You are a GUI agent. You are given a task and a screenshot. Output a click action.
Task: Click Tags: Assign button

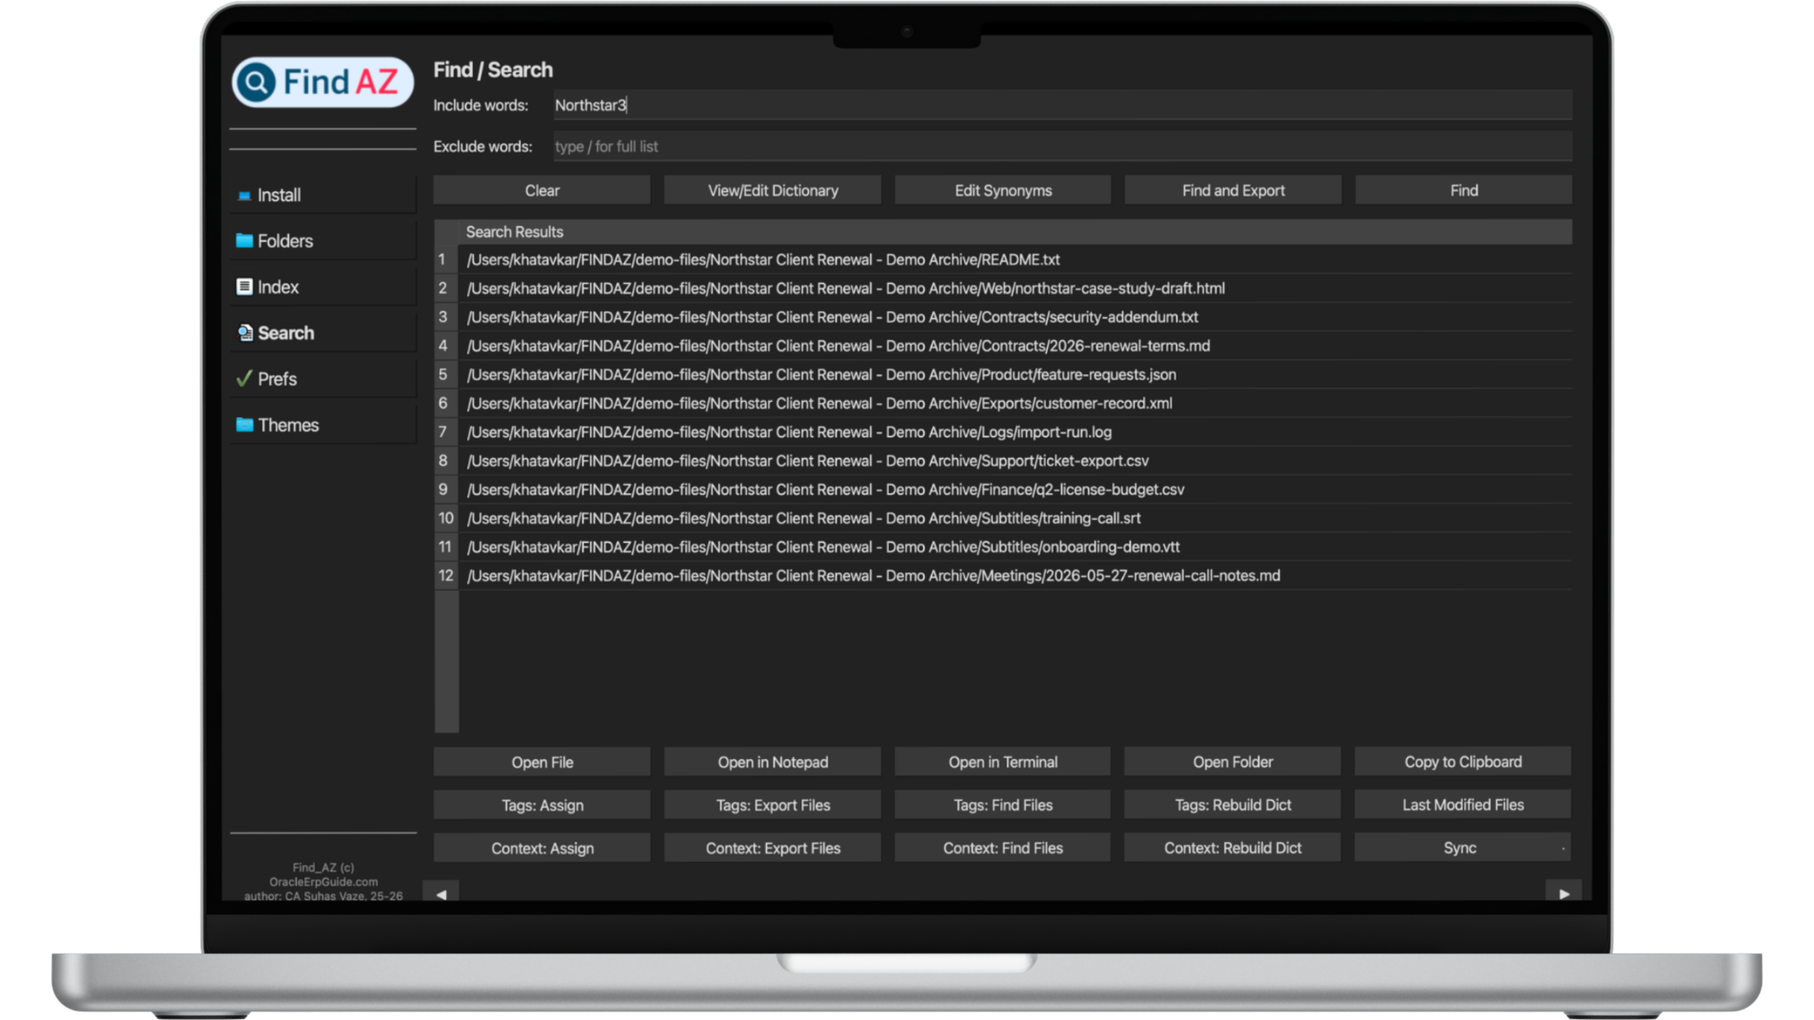tap(542, 805)
